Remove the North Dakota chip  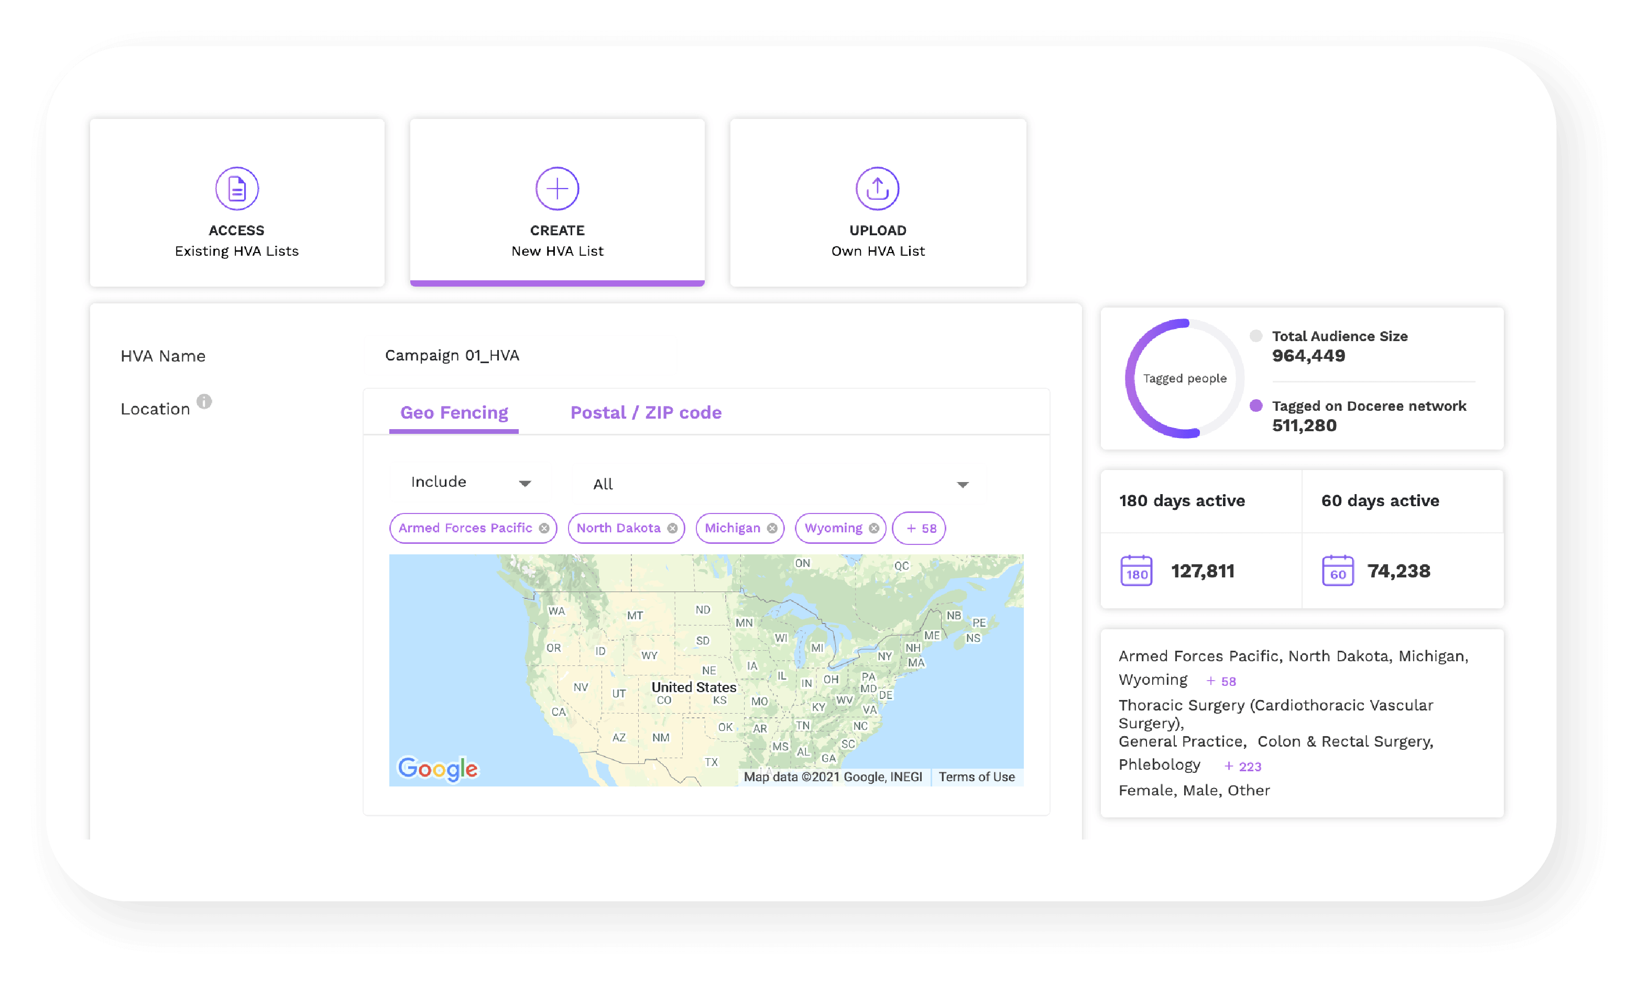(x=672, y=529)
